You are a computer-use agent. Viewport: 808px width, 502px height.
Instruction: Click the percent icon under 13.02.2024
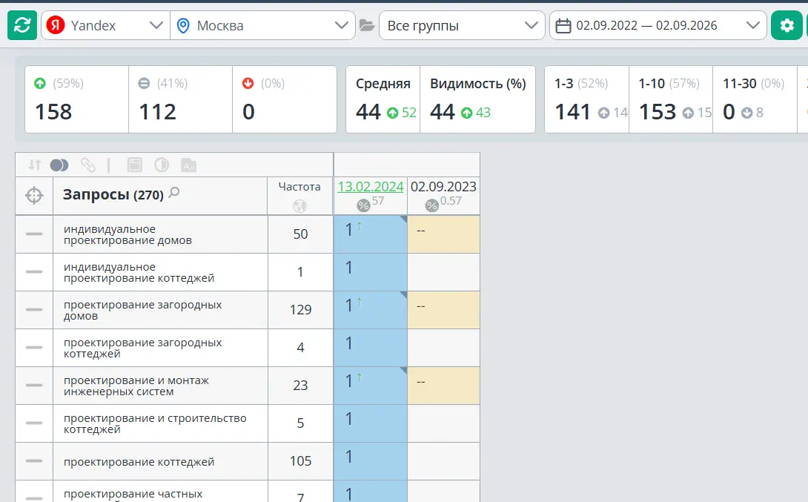point(363,205)
